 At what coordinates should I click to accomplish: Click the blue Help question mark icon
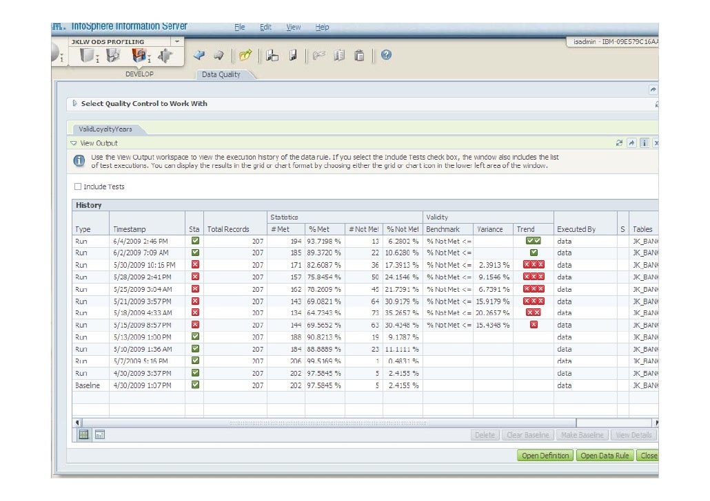386,56
